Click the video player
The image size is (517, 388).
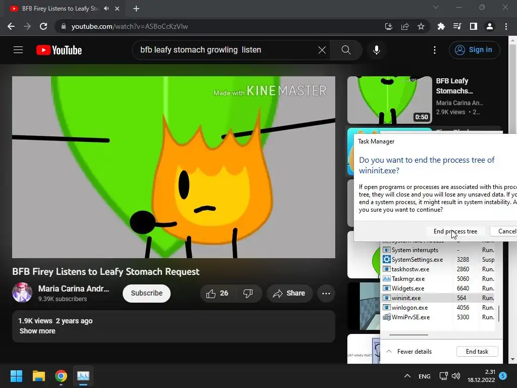coord(174,167)
